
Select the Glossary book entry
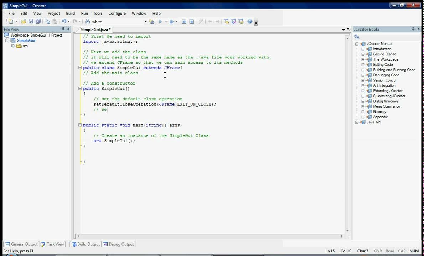click(x=379, y=112)
